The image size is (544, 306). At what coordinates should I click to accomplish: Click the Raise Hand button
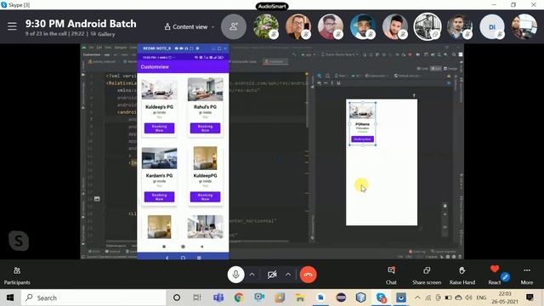462,275
